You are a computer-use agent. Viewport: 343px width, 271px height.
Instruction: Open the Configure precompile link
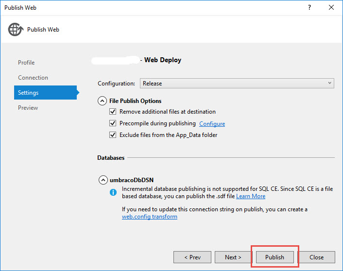coord(212,124)
